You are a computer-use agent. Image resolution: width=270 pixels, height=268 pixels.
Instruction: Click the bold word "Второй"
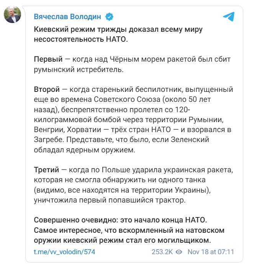pos(47,90)
